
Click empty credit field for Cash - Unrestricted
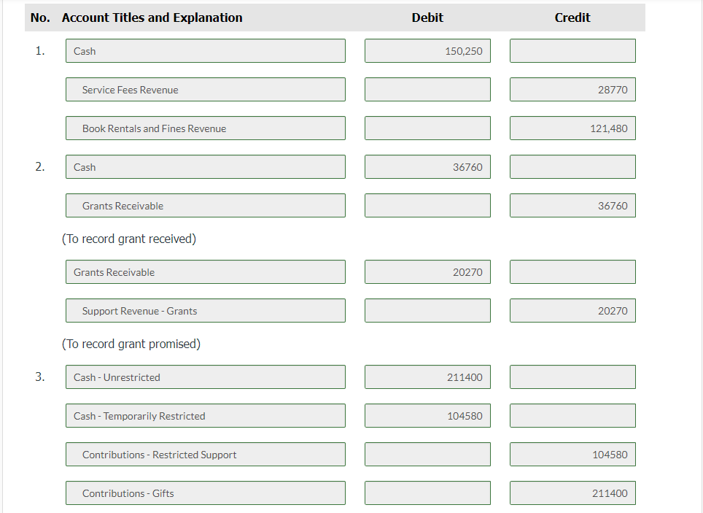pos(572,377)
